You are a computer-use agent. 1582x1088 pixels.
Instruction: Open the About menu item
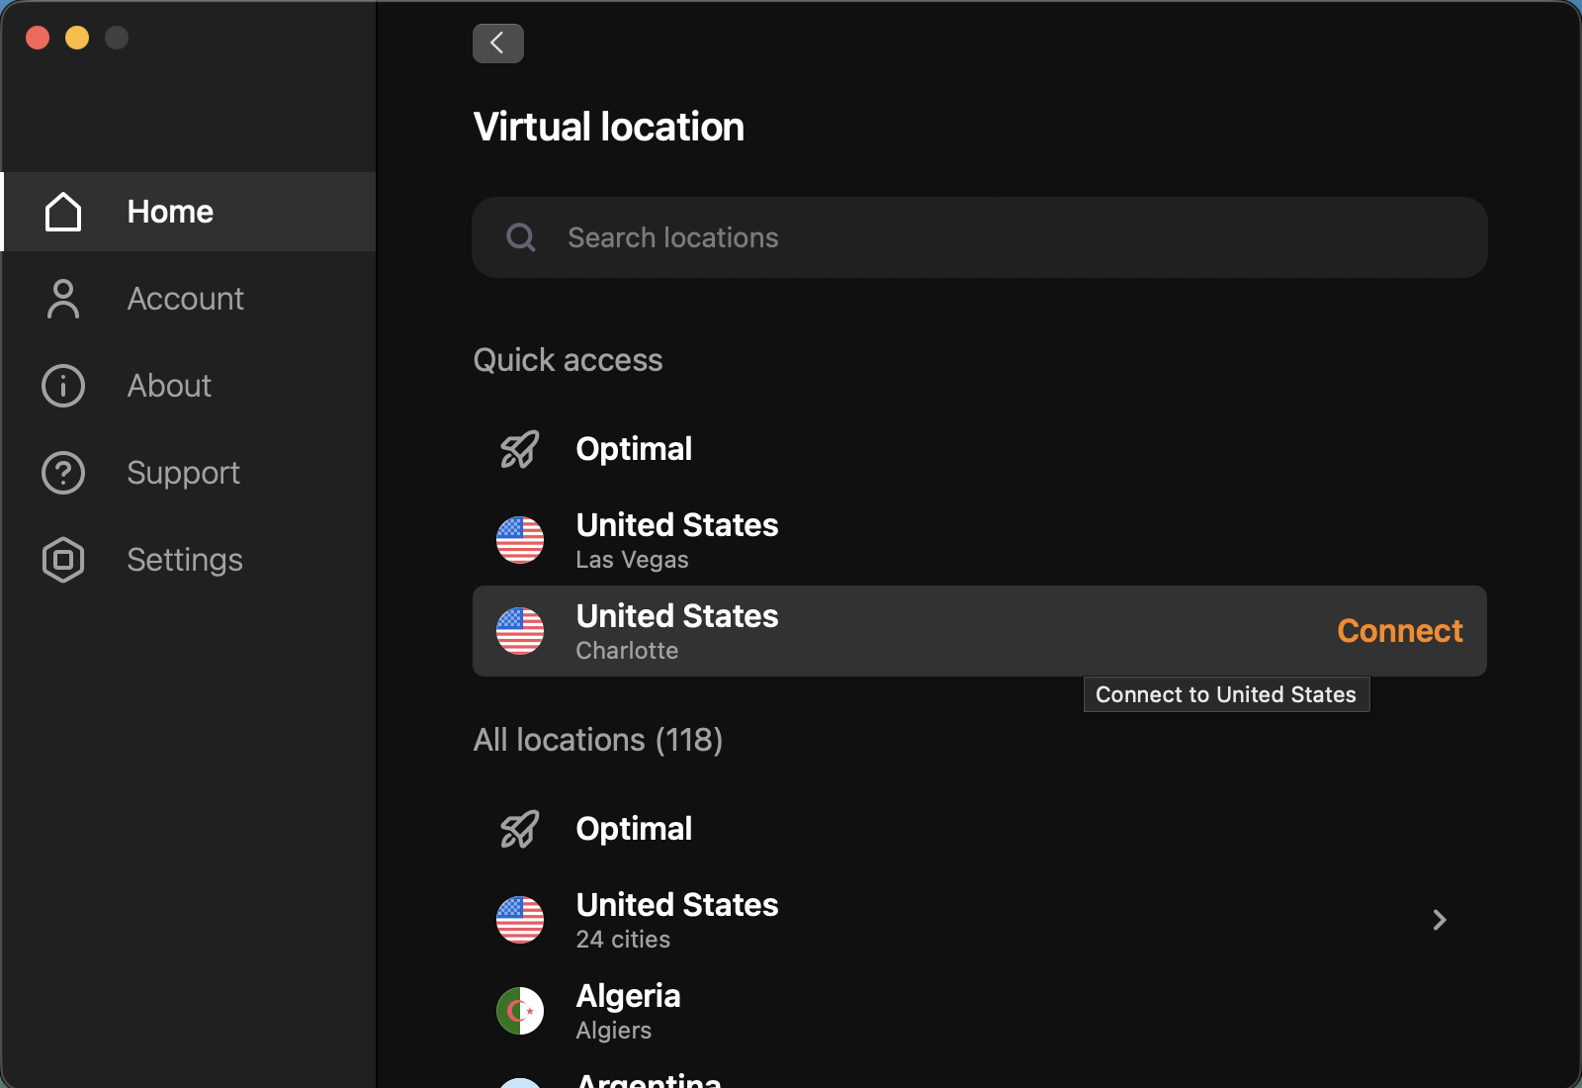tap(189, 386)
